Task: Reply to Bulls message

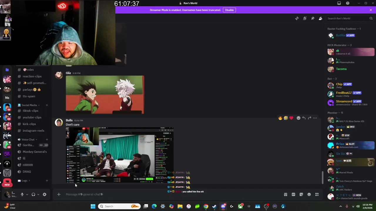Action: point(304,118)
